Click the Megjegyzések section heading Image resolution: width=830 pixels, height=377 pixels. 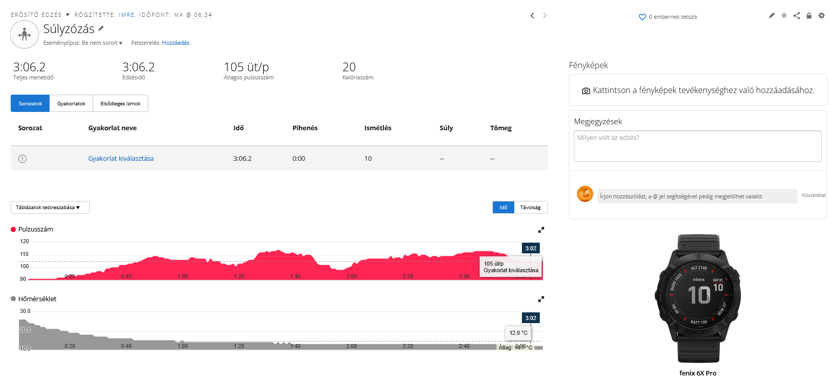(598, 122)
